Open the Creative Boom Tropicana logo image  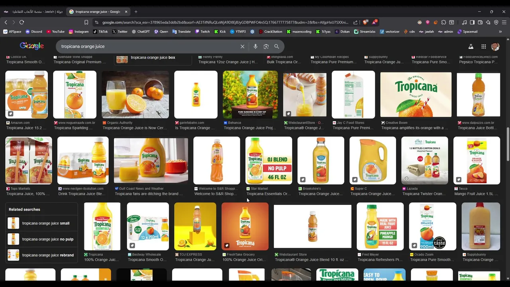click(416, 94)
